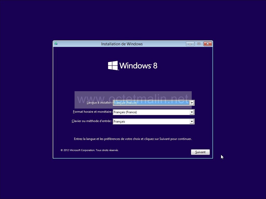Screen dimensions: 266x199
Task: Open the Clavier ou méthode d'entrée dropdown arrow
Action: (192, 121)
